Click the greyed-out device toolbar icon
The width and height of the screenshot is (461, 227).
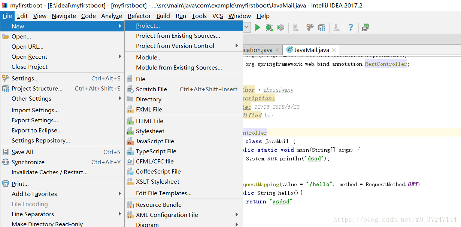pos(295,27)
